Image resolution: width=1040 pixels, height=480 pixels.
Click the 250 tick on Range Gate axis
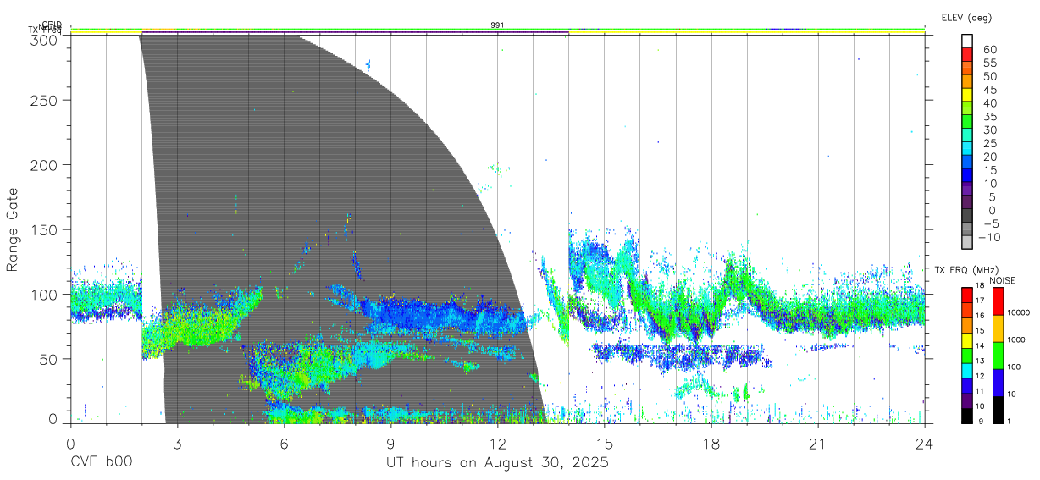[45, 100]
